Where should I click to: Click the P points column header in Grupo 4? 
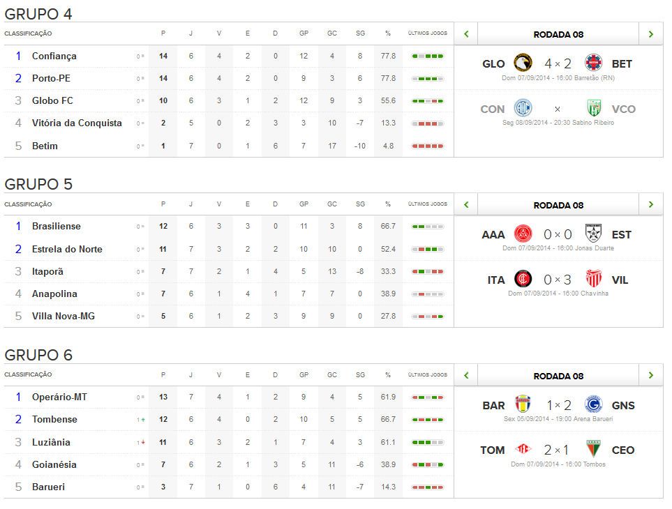(x=163, y=33)
